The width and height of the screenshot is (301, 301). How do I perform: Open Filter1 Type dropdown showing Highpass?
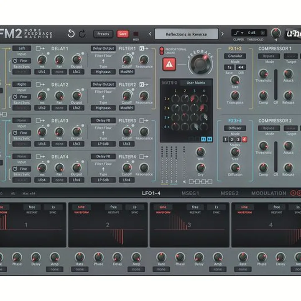[103, 72]
